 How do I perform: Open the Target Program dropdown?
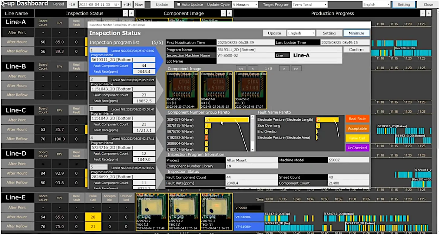click(x=309, y=5)
